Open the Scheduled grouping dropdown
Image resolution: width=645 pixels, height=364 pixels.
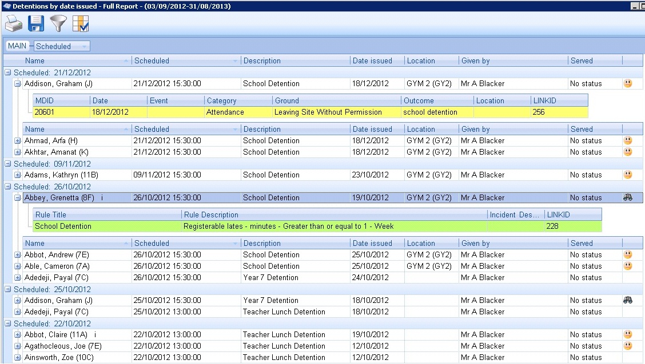[x=61, y=46]
